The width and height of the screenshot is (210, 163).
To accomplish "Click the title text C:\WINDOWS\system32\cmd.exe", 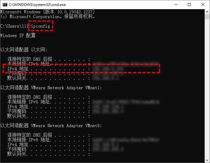I will (37, 5).
